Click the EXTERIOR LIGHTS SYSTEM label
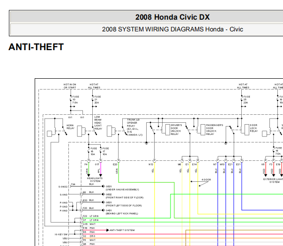 point(273,180)
